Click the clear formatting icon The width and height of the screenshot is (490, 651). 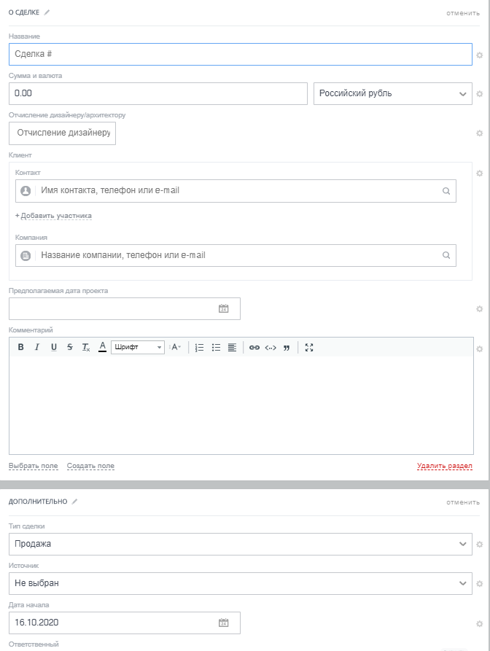click(86, 348)
